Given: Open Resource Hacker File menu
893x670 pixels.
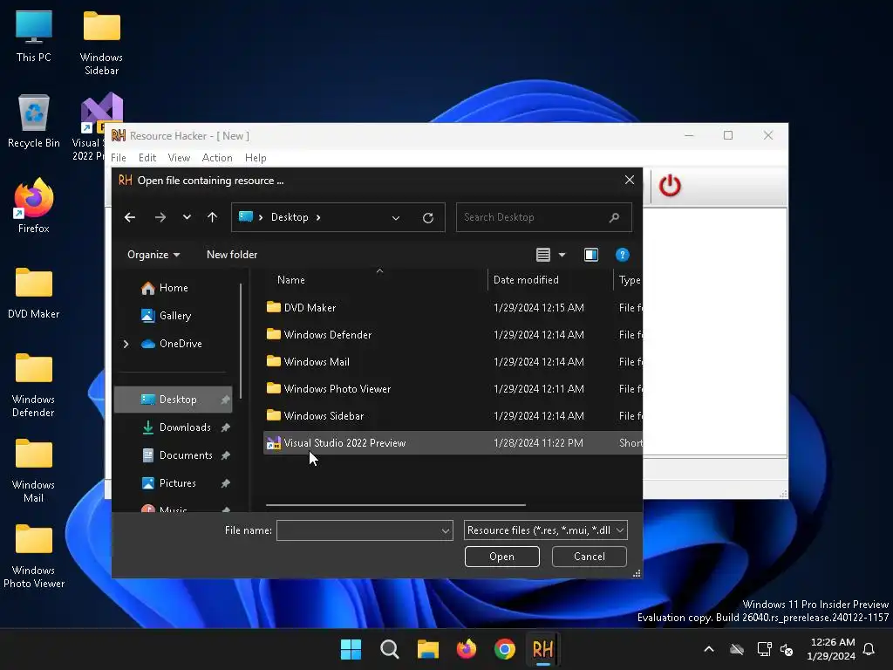Looking at the screenshot, I should coord(119,158).
